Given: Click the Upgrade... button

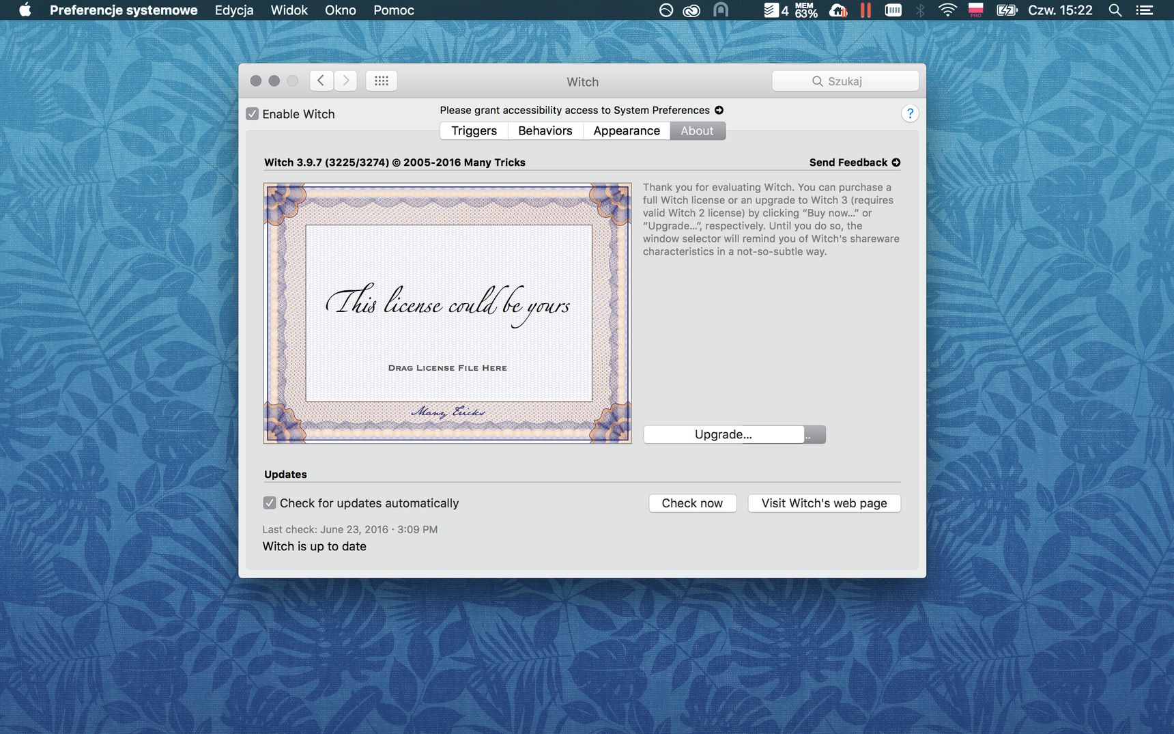Looking at the screenshot, I should click(724, 434).
